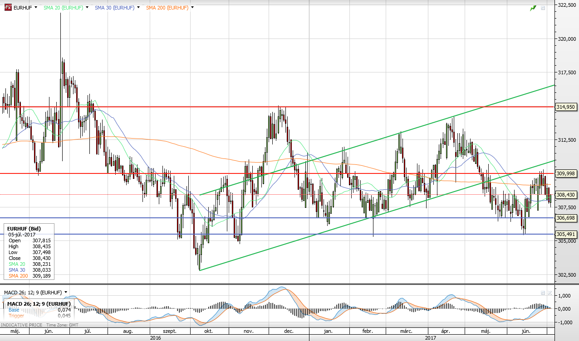Click the 314,950 red level price tag
Screen dimensions: 579x341
pos(566,107)
